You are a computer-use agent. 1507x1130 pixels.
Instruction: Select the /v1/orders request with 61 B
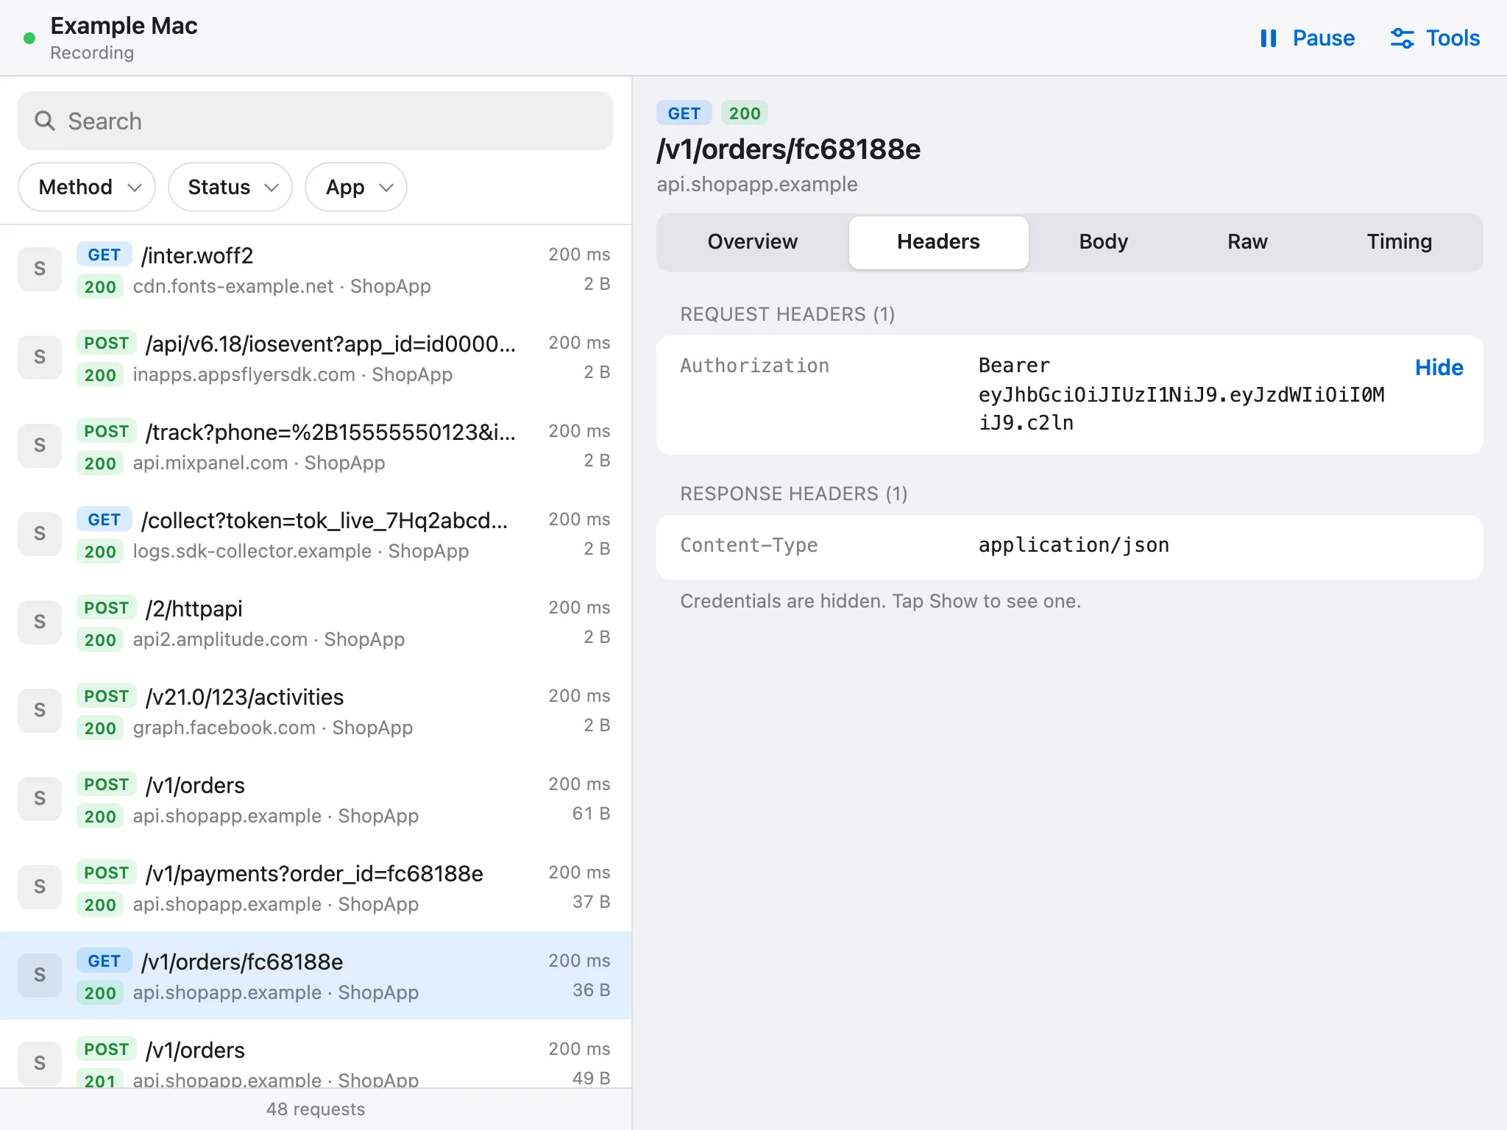point(316,799)
